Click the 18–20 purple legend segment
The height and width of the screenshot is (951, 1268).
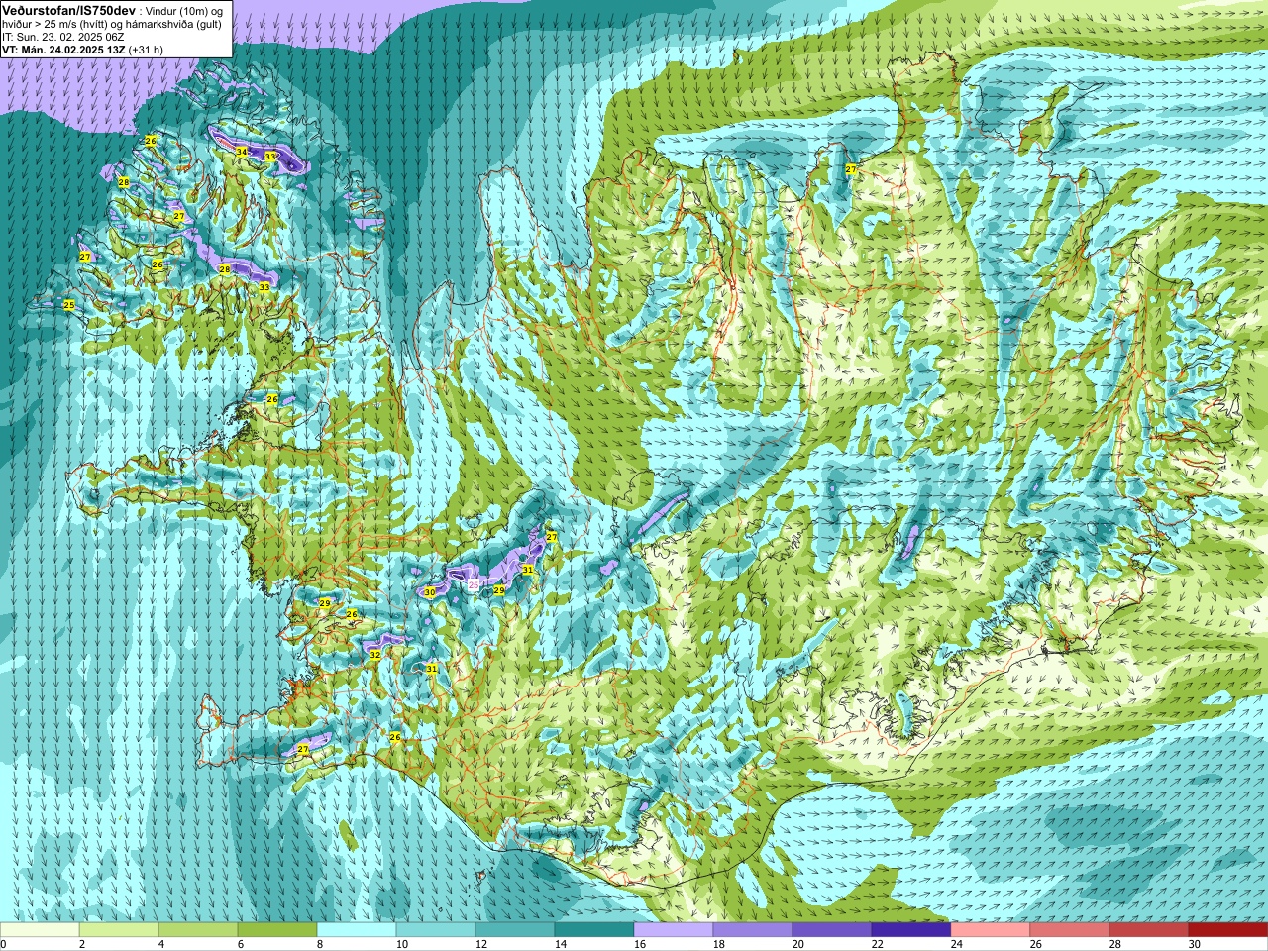pos(753,930)
